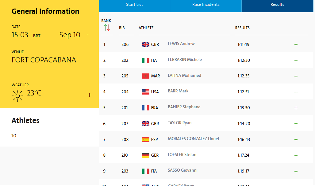
Task: Expand result details for TAYLOR Ryan
Action: pyautogui.click(x=296, y=124)
